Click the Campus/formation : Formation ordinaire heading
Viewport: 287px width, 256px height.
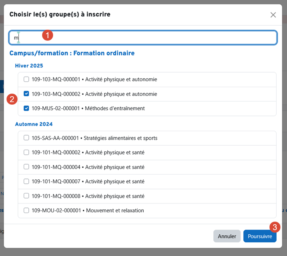(72, 53)
